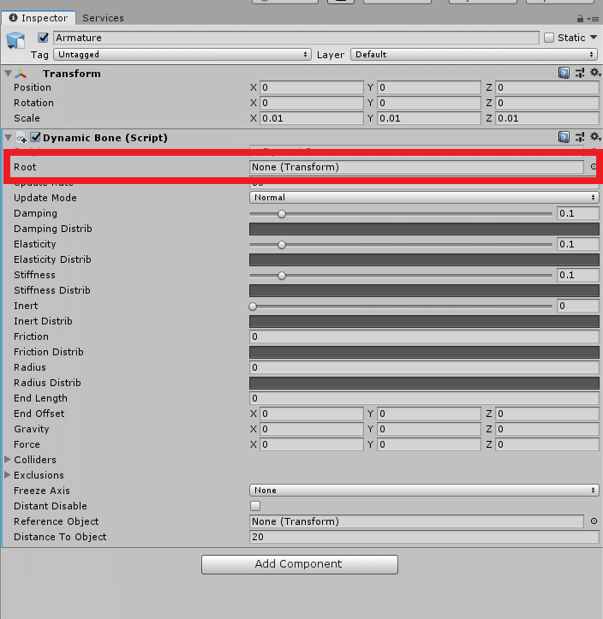Click the GameObject cube icon picker
The width and height of the screenshot is (603, 619).
click(x=15, y=40)
